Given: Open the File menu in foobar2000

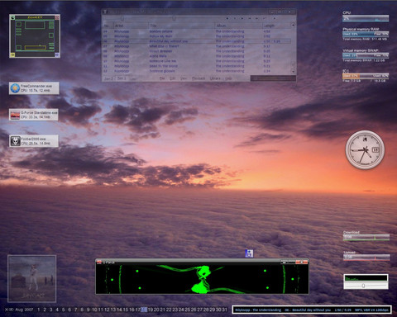Looking at the screenshot, I should coord(162,78).
